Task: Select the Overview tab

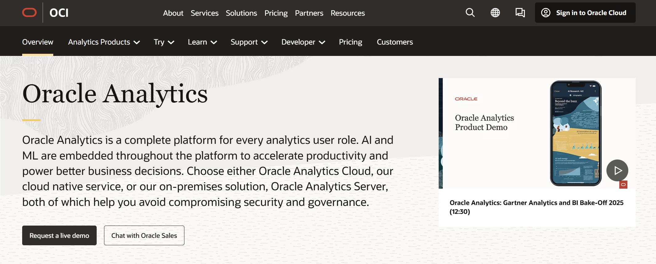Action: pos(38,42)
